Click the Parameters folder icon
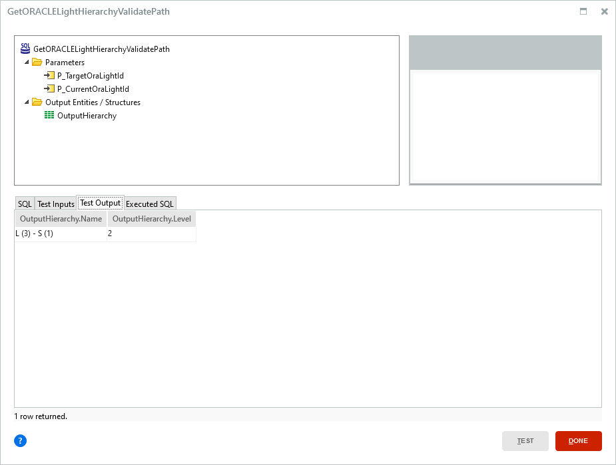This screenshot has height=465, width=616. click(37, 62)
